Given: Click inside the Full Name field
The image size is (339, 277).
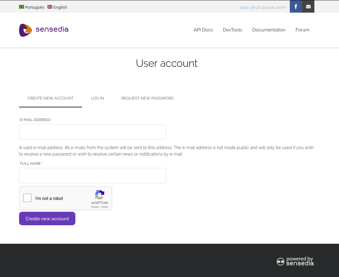Looking at the screenshot, I should point(92,175).
